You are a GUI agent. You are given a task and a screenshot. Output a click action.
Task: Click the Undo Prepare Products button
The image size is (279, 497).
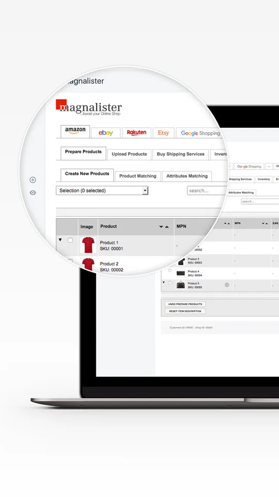tap(185, 304)
